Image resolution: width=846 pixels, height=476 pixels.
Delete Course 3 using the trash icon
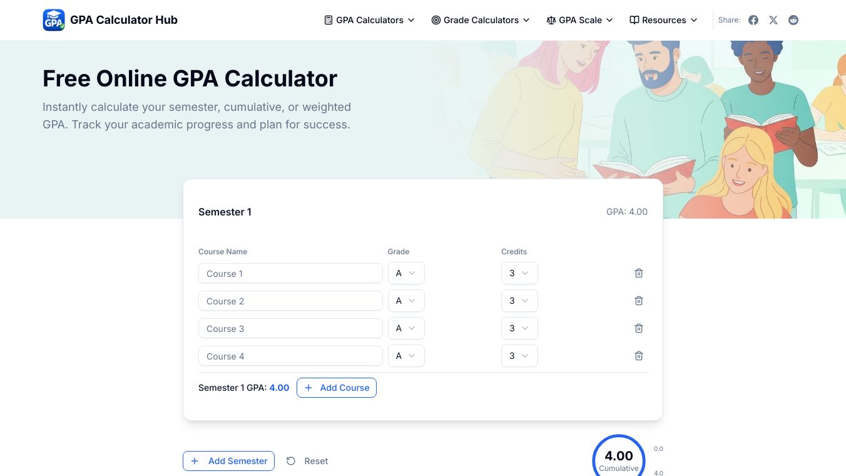(x=639, y=328)
